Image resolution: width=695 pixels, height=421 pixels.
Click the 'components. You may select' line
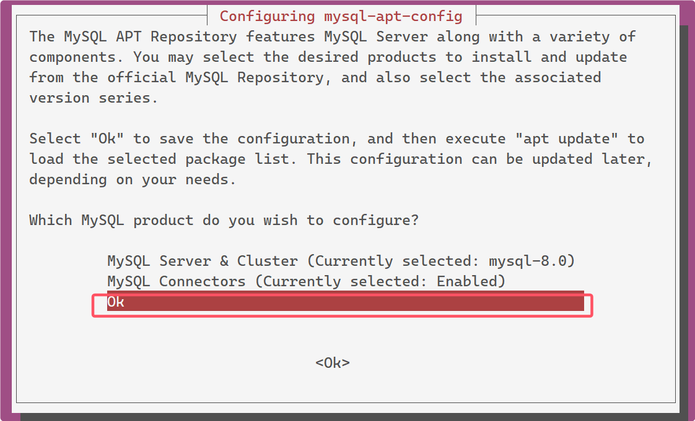(142, 57)
